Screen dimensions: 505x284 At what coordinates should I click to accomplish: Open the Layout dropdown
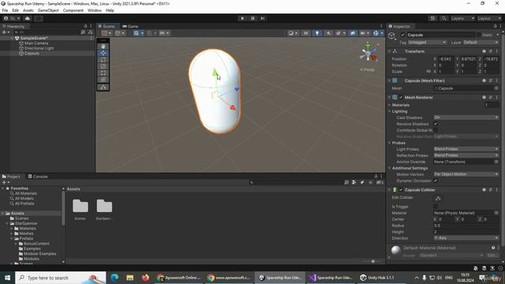tap(489, 18)
